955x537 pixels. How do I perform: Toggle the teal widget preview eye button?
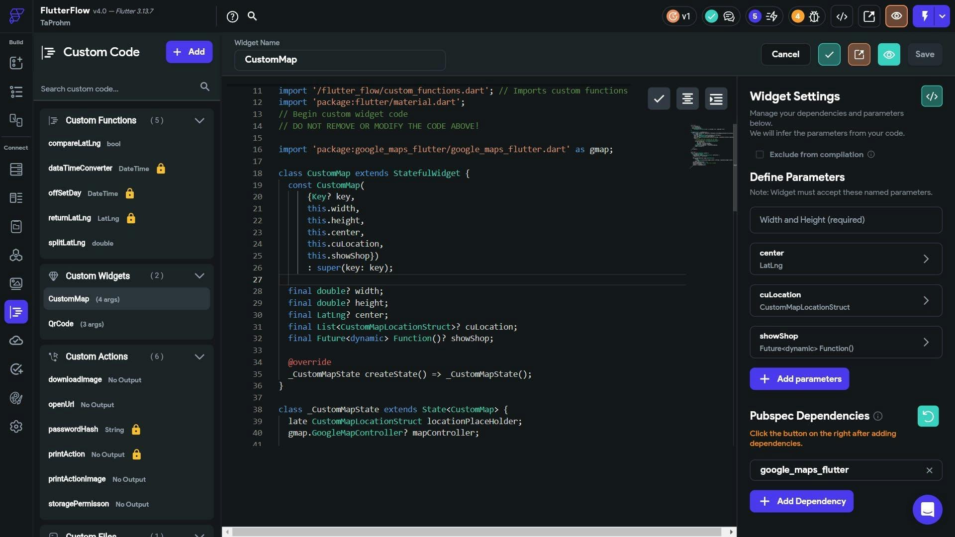889,55
